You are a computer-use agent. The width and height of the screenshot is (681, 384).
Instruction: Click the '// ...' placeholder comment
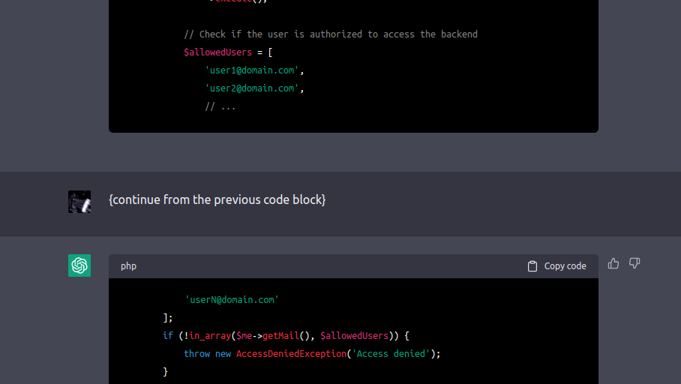click(220, 106)
